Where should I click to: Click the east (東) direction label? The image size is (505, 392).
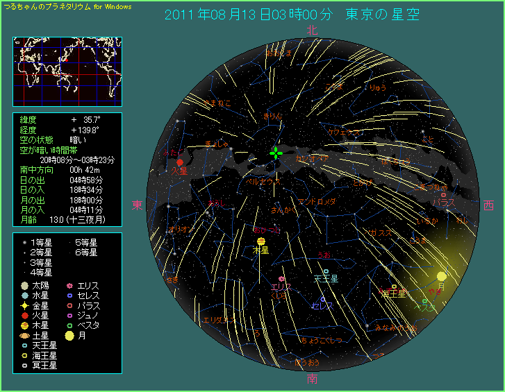(138, 205)
